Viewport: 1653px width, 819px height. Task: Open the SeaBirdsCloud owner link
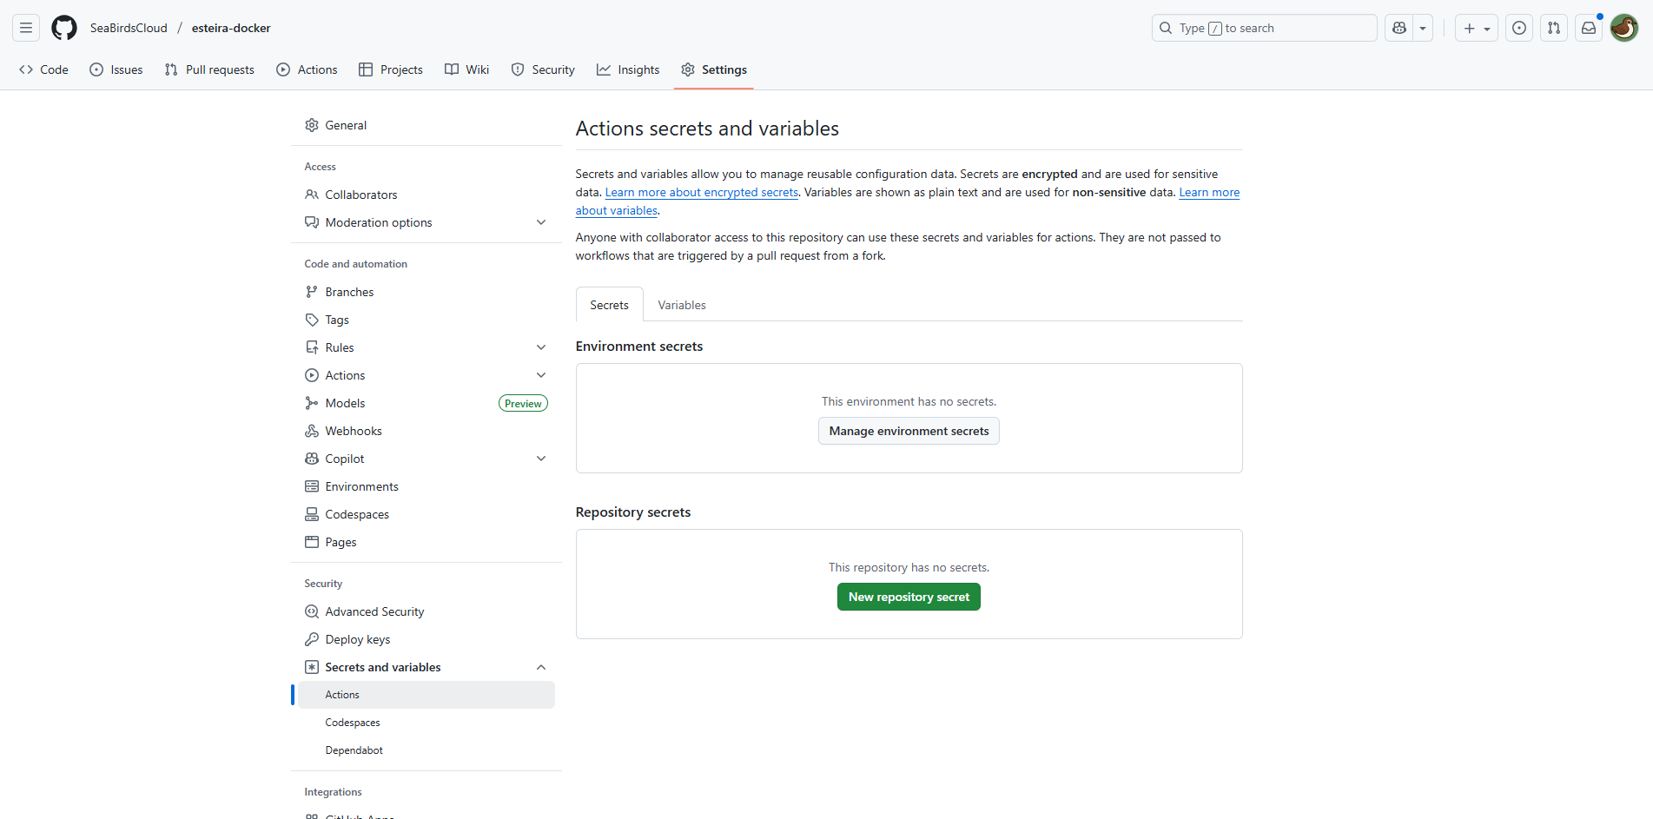click(x=129, y=28)
